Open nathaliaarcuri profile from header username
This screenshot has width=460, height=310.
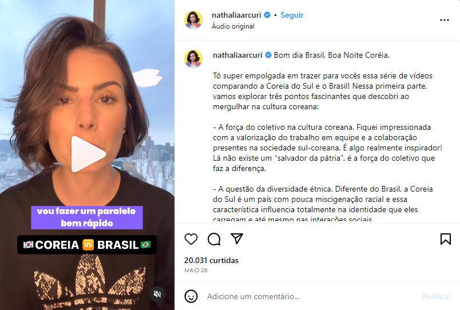pyautogui.click(x=236, y=15)
